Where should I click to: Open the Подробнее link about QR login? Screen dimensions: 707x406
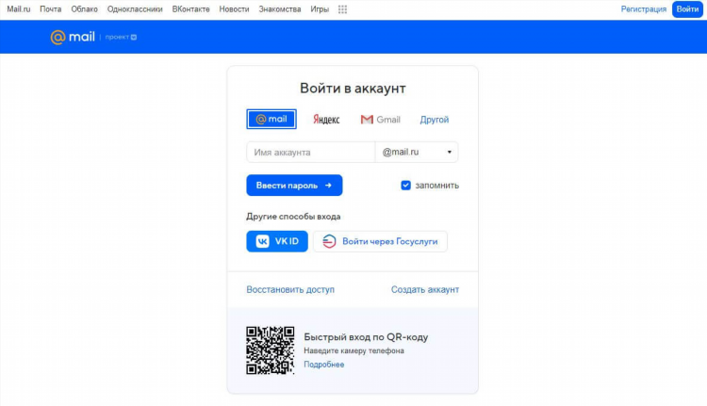pos(323,365)
